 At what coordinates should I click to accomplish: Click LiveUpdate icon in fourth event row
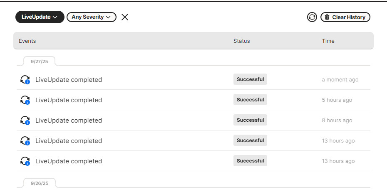coord(25,141)
